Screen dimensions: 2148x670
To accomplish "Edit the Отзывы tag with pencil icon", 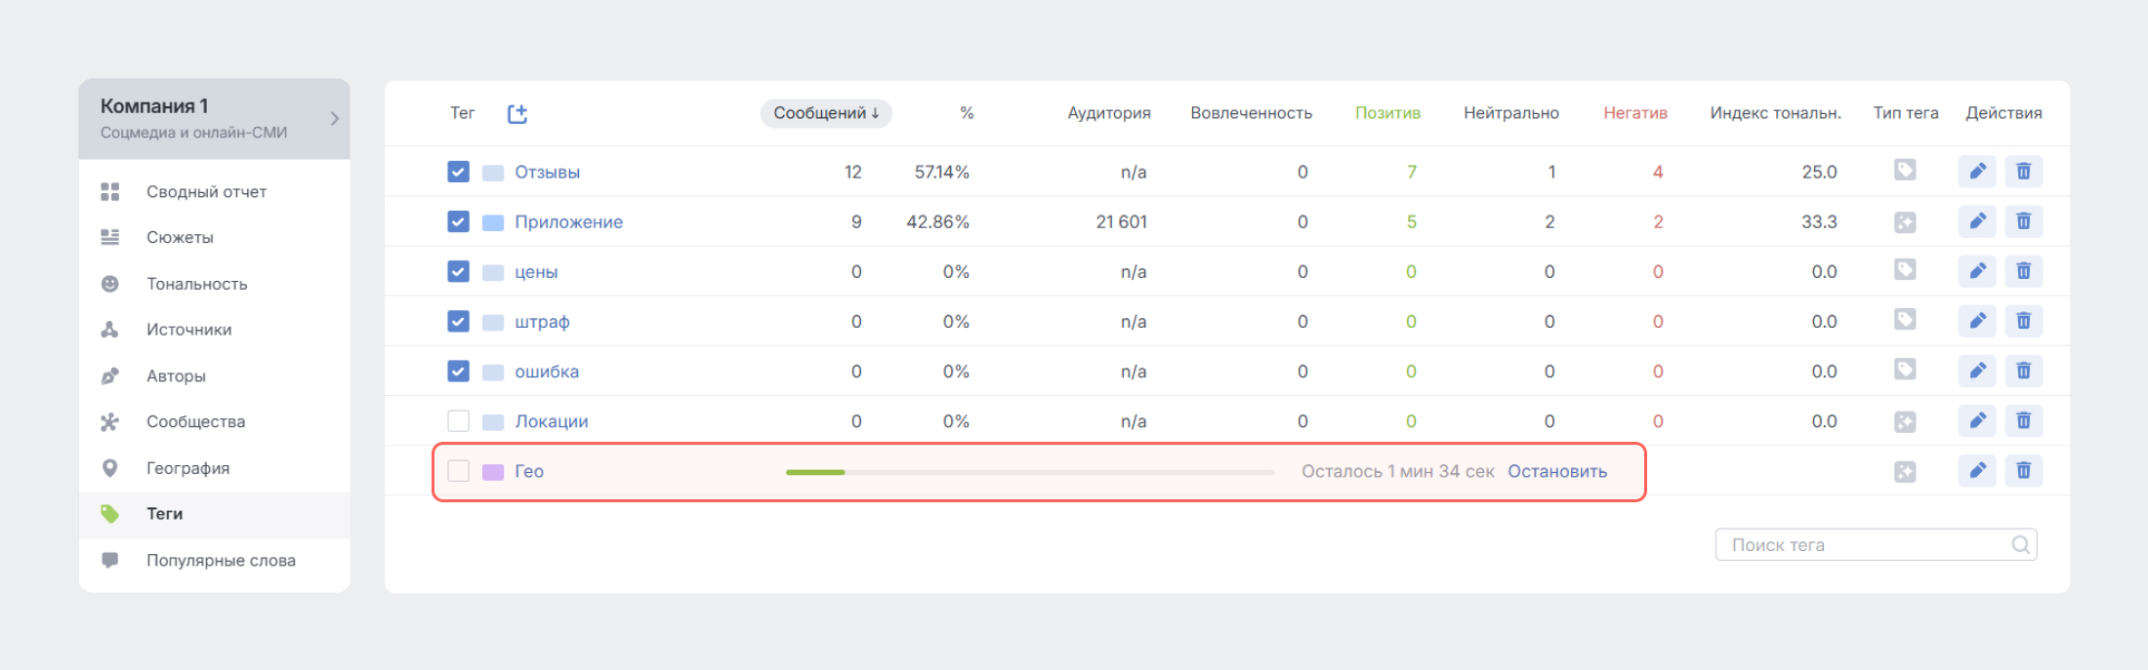I will pyautogui.click(x=1977, y=172).
